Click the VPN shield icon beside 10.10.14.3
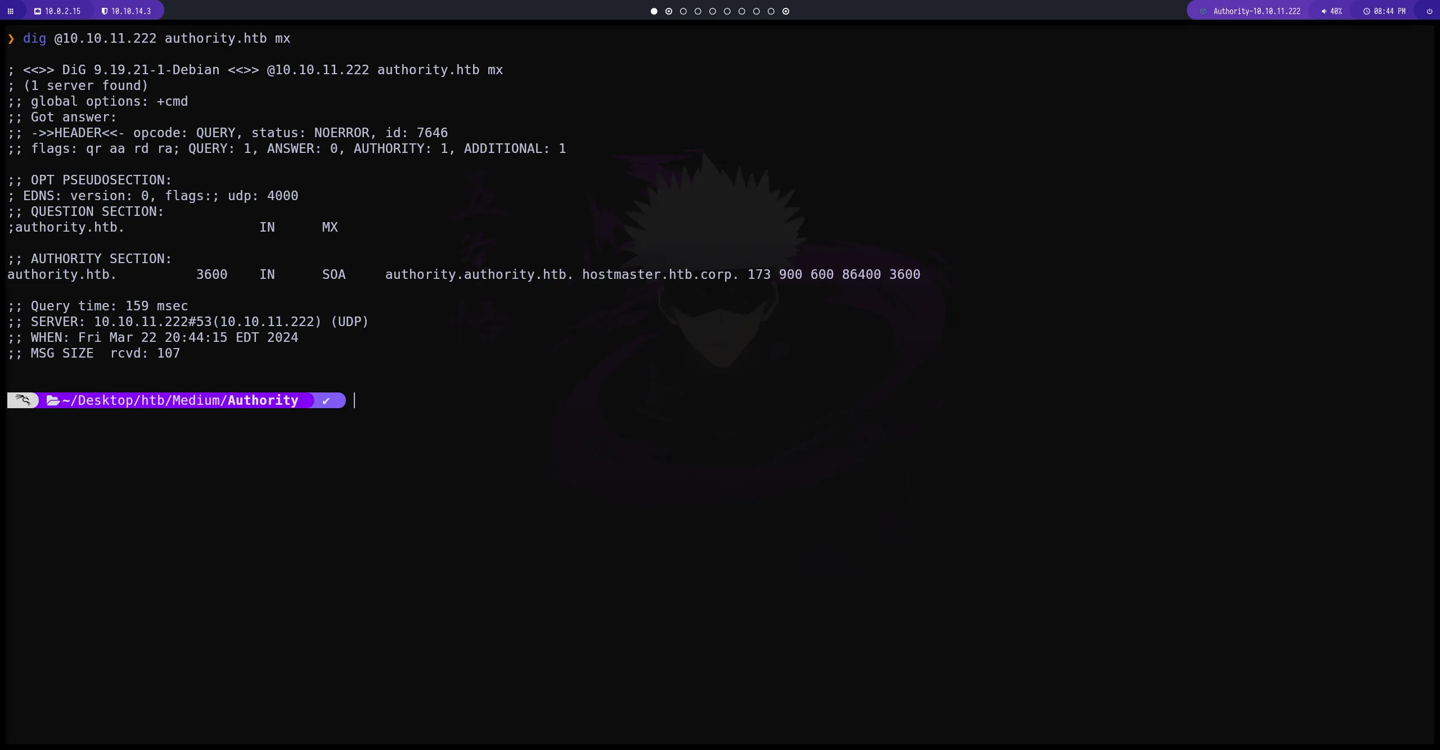The height and width of the screenshot is (750, 1440). [104, 11]
